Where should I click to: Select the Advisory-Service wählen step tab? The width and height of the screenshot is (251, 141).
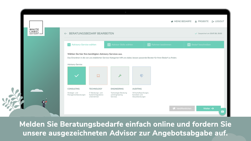[84, 45]
